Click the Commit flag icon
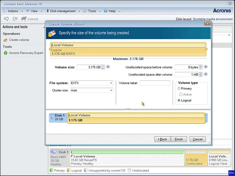The height and width of the screenshot is (176, 235). (x=24, y=19)
